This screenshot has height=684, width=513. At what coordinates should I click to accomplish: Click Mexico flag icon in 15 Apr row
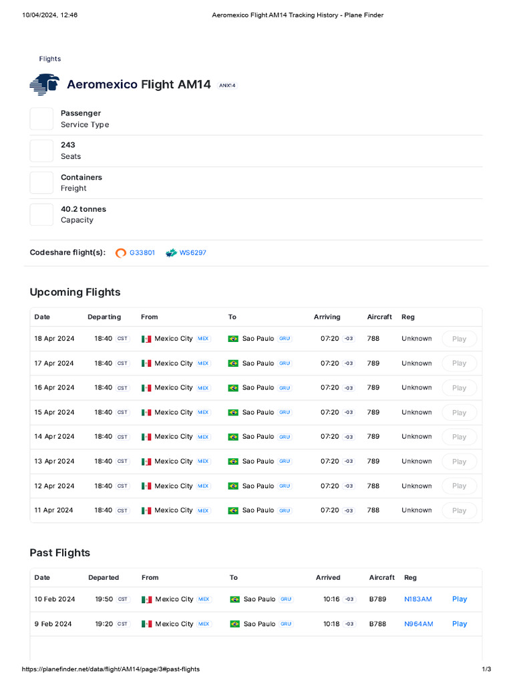click(146, 413)
